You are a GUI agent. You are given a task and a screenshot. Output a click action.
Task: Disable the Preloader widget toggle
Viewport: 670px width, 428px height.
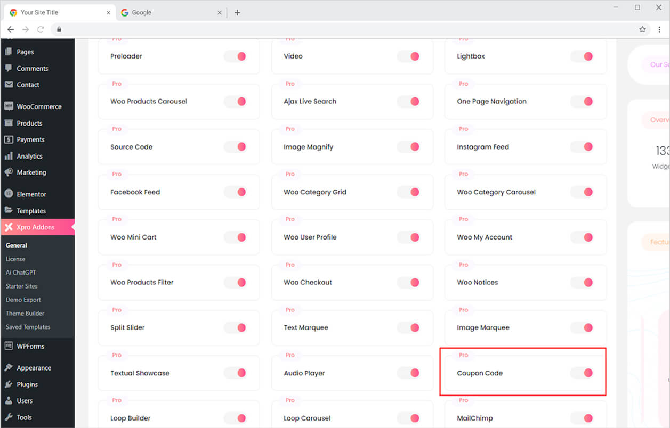(235, 56)
